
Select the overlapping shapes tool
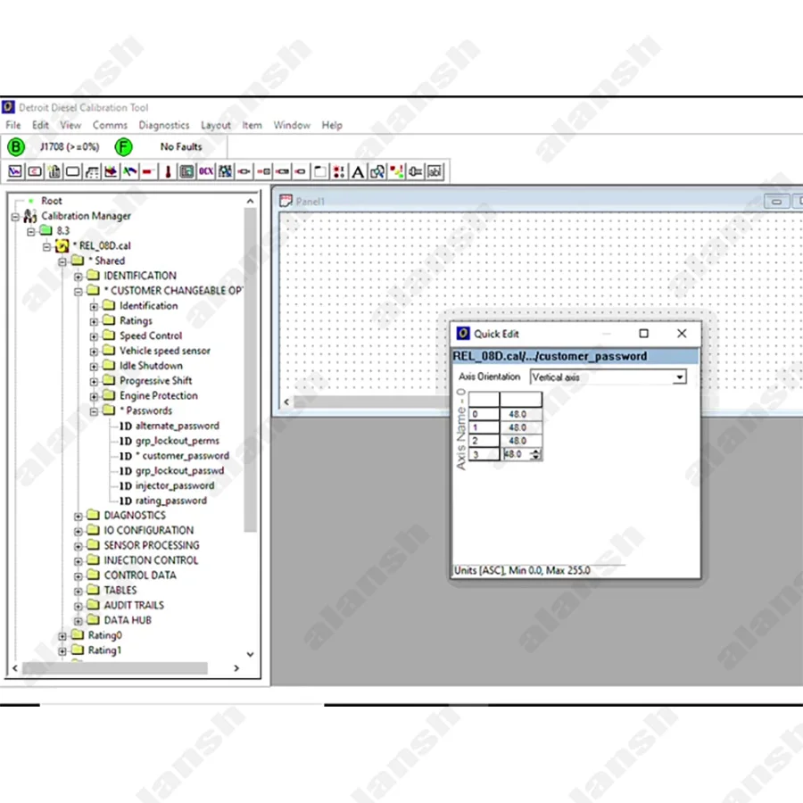[x=377, y=171]
